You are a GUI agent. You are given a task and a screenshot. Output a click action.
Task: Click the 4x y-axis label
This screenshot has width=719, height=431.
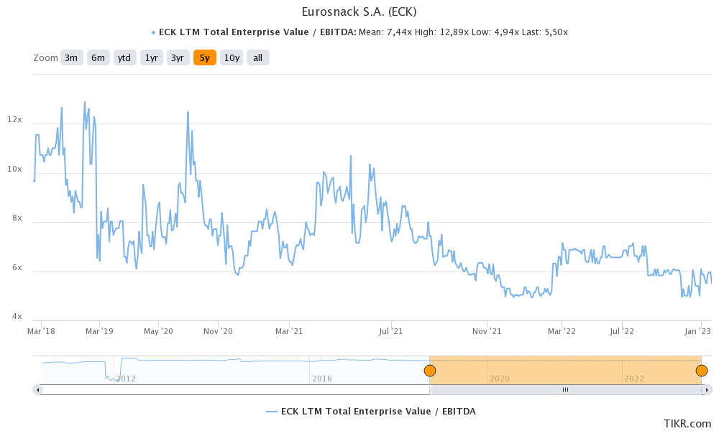pos(17,317)
